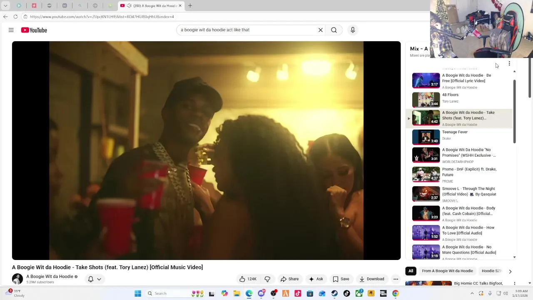This screenshot has width=533, height=300.
Task: Open more actions ellipsis below video
Action: 396,279
